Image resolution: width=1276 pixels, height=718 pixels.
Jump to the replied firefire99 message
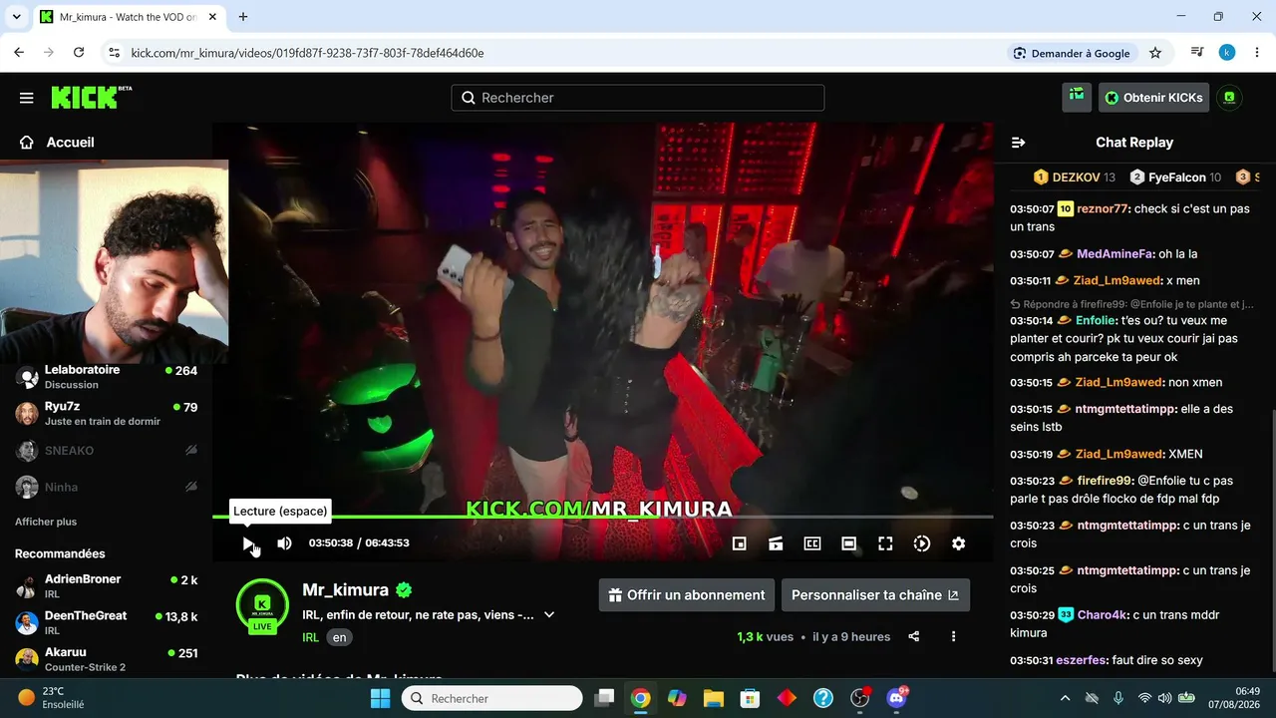pyautogui.click(x=1131, y=304)
